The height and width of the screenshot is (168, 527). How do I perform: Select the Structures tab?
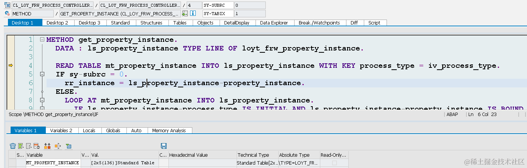(x=151, y=23)
